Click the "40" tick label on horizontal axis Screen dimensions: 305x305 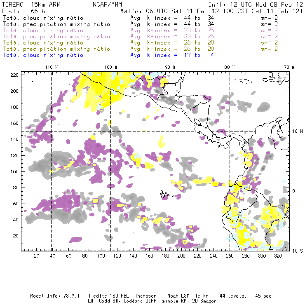[53, 256]
